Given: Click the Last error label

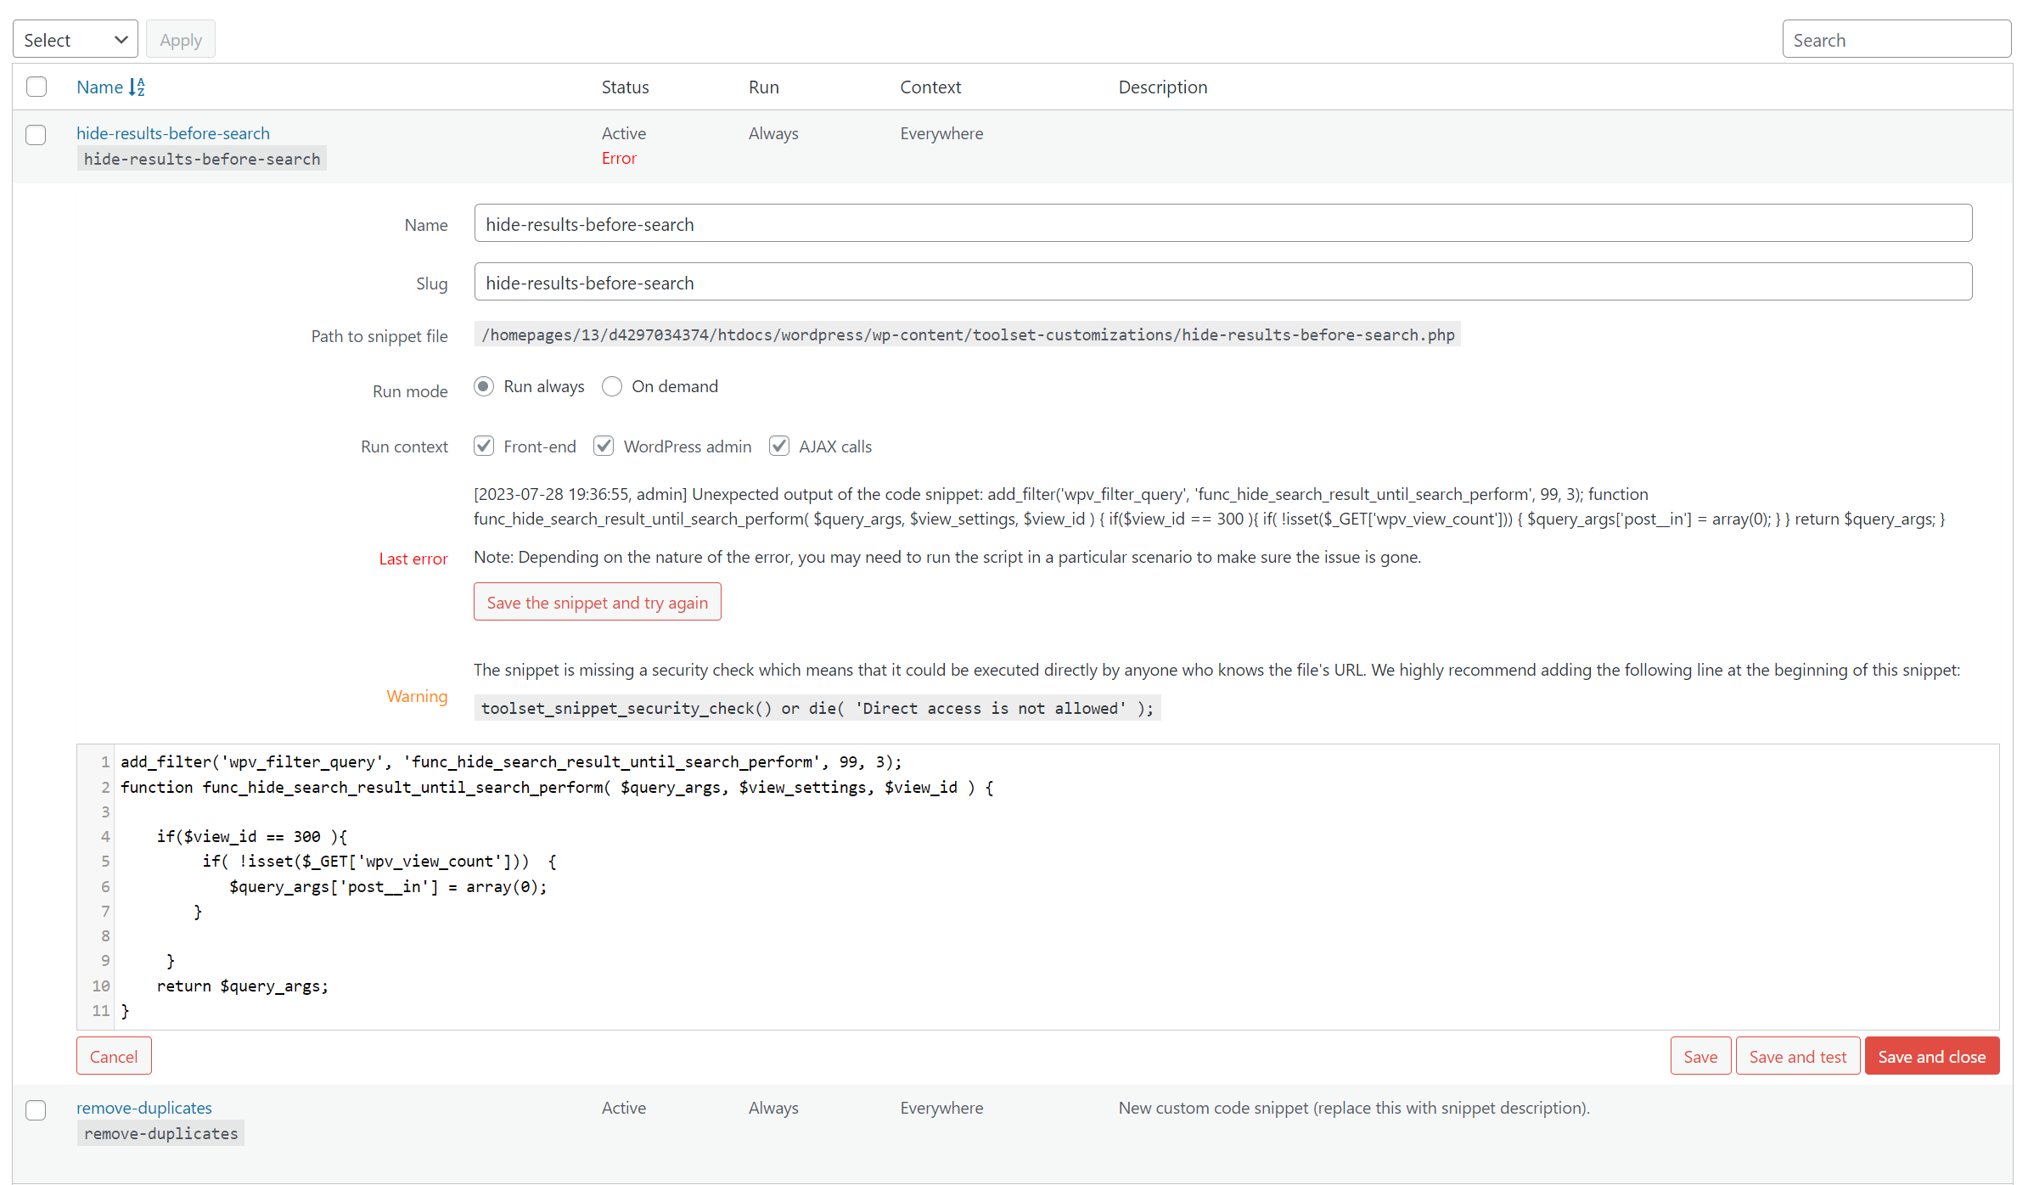Looking at the screenshot, I should 413,559.
